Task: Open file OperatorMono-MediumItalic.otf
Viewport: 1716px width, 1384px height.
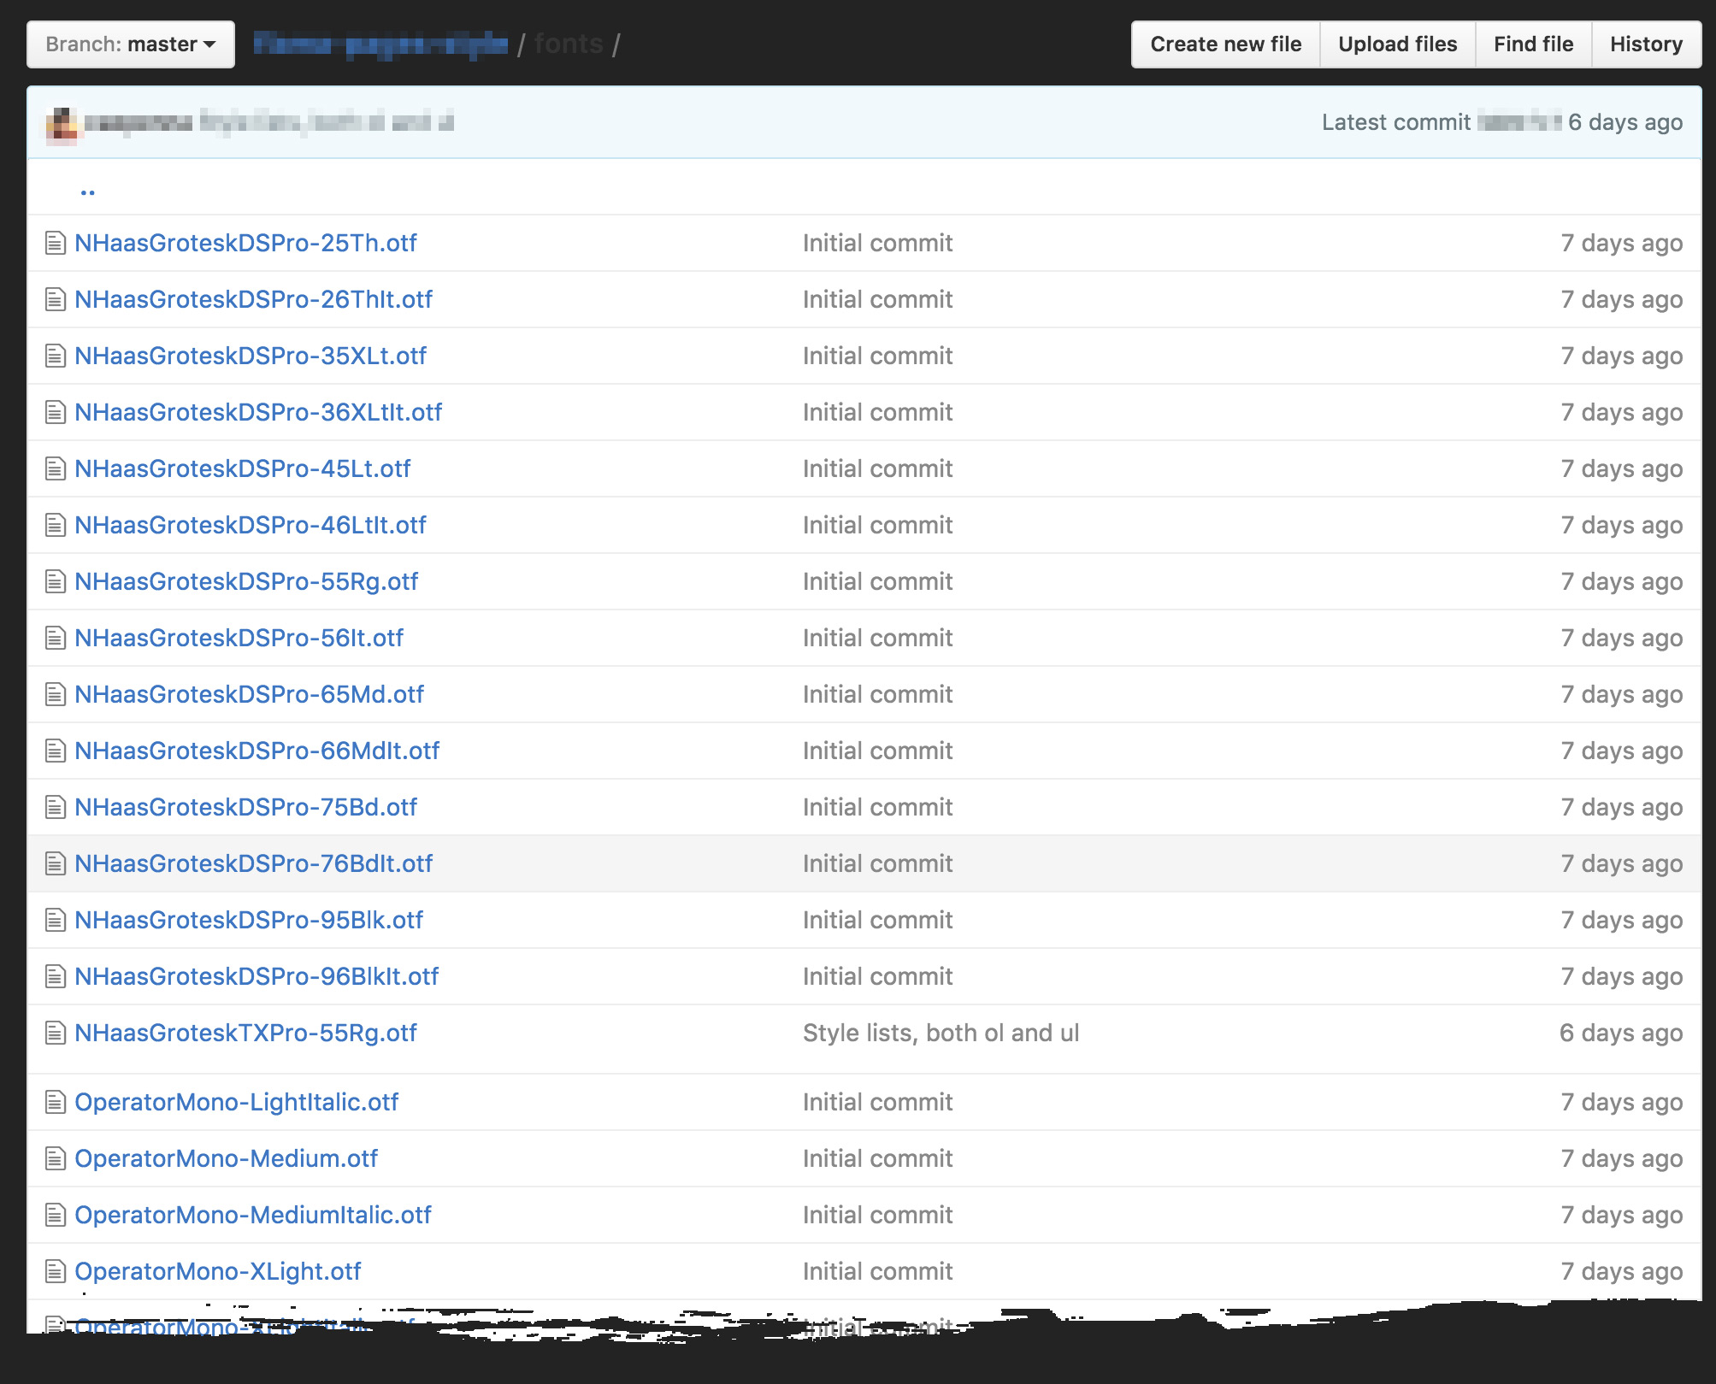Action: (253, 1216)
